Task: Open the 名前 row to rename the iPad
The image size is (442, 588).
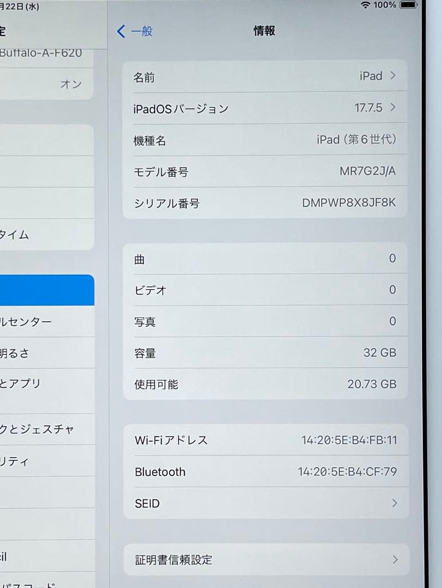Action: pos(264,76)
